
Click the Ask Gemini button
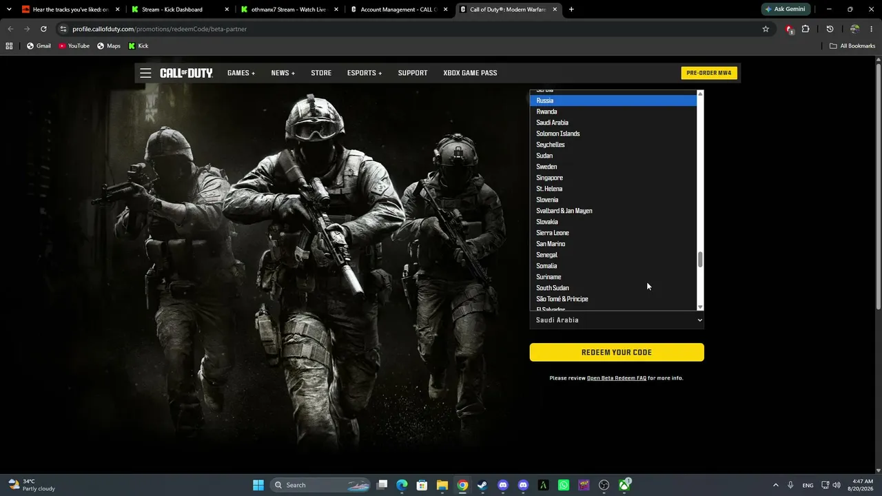[786, 10]
